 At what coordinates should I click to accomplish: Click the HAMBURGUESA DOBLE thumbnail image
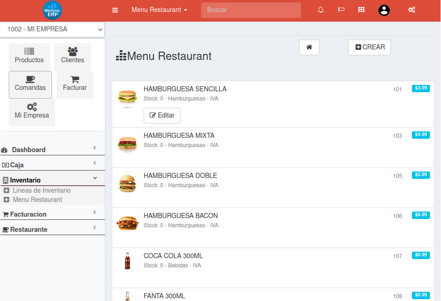pyautogui.click(x=127, y=183)
